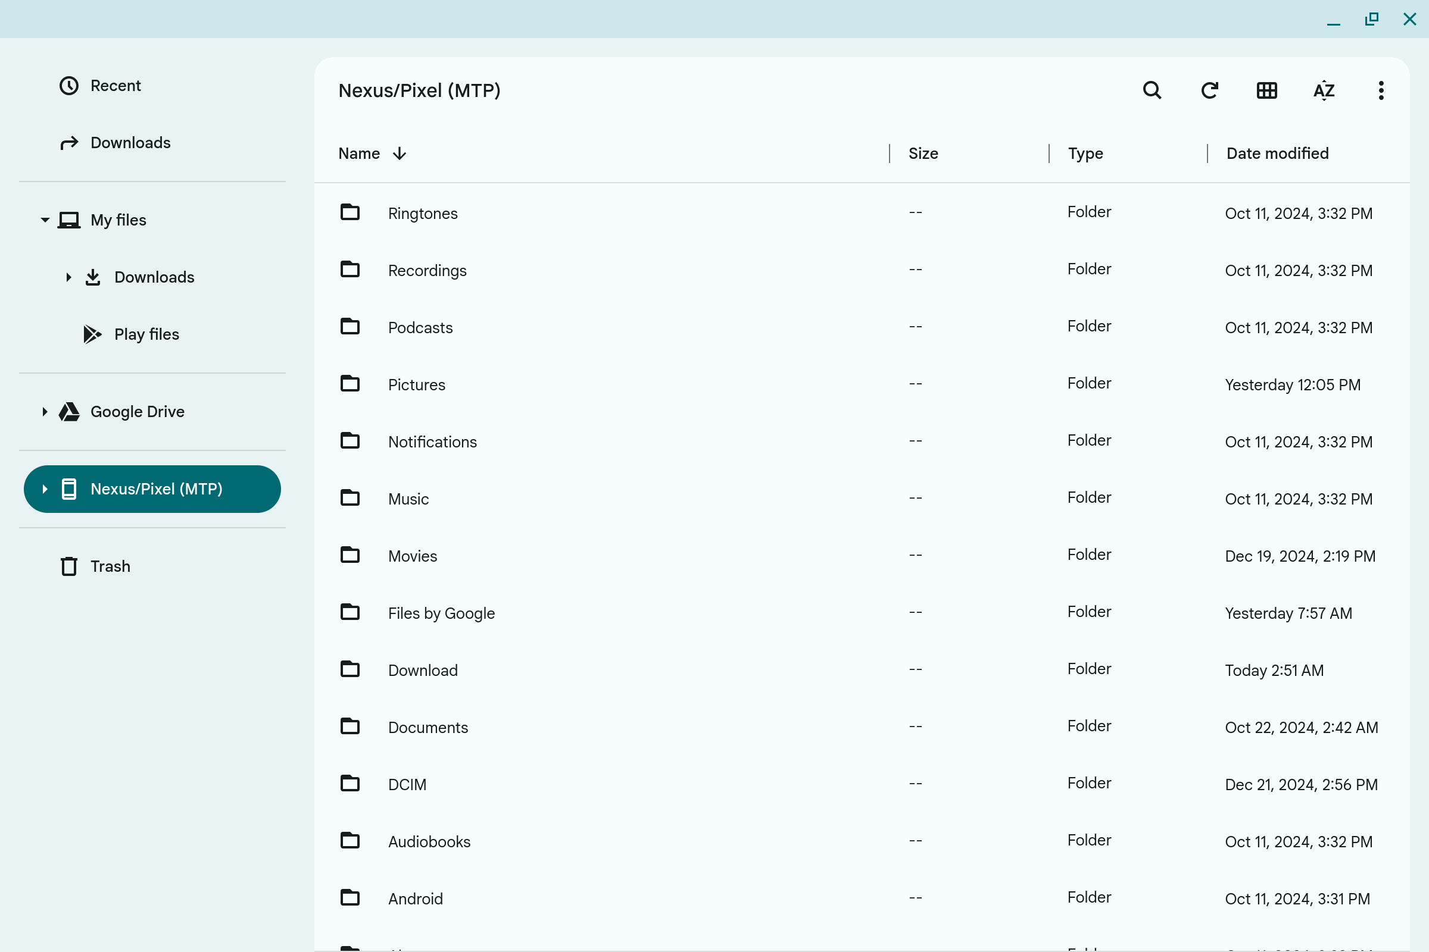Select the Nexus/Pixel (MTP) device entry
Screen dimensions: 1429x952
click(x=156, y=488)
